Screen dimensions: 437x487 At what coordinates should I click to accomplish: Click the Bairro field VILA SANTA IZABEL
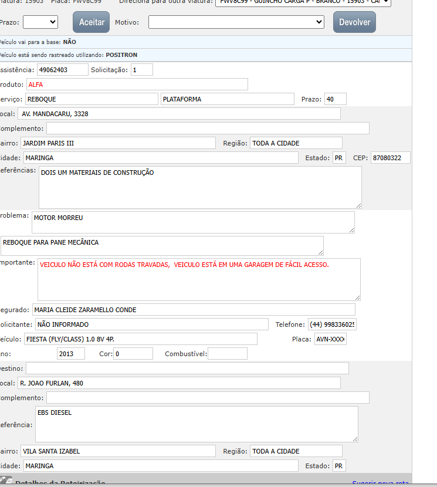pyautogui.click(x=118, y=451)
